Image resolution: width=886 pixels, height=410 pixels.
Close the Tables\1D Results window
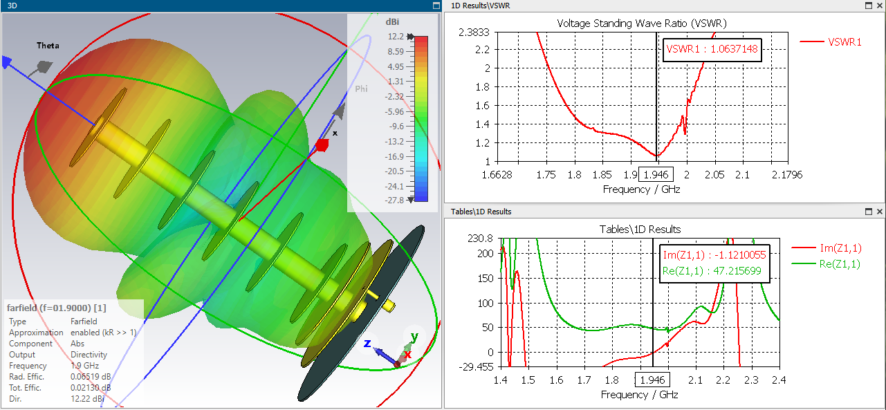(880, 212)
